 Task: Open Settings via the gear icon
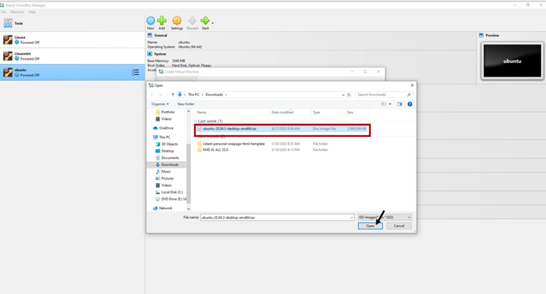click(176, 22)
